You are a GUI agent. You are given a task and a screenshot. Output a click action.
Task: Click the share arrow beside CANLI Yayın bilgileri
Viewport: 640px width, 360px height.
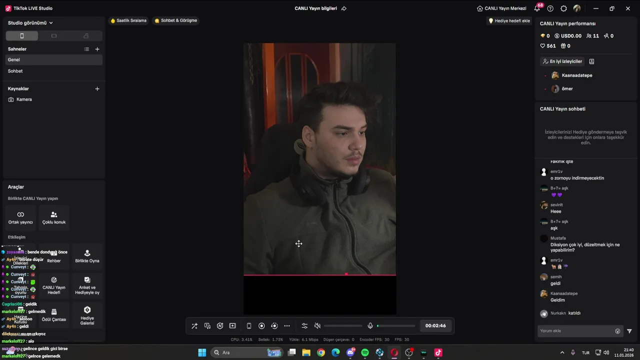343,8
